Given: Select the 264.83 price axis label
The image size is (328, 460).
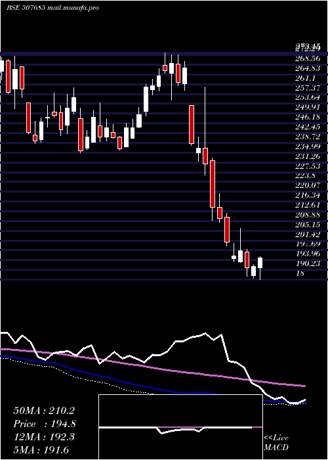Looking at the screenshot, I should [x=307, y=68].
